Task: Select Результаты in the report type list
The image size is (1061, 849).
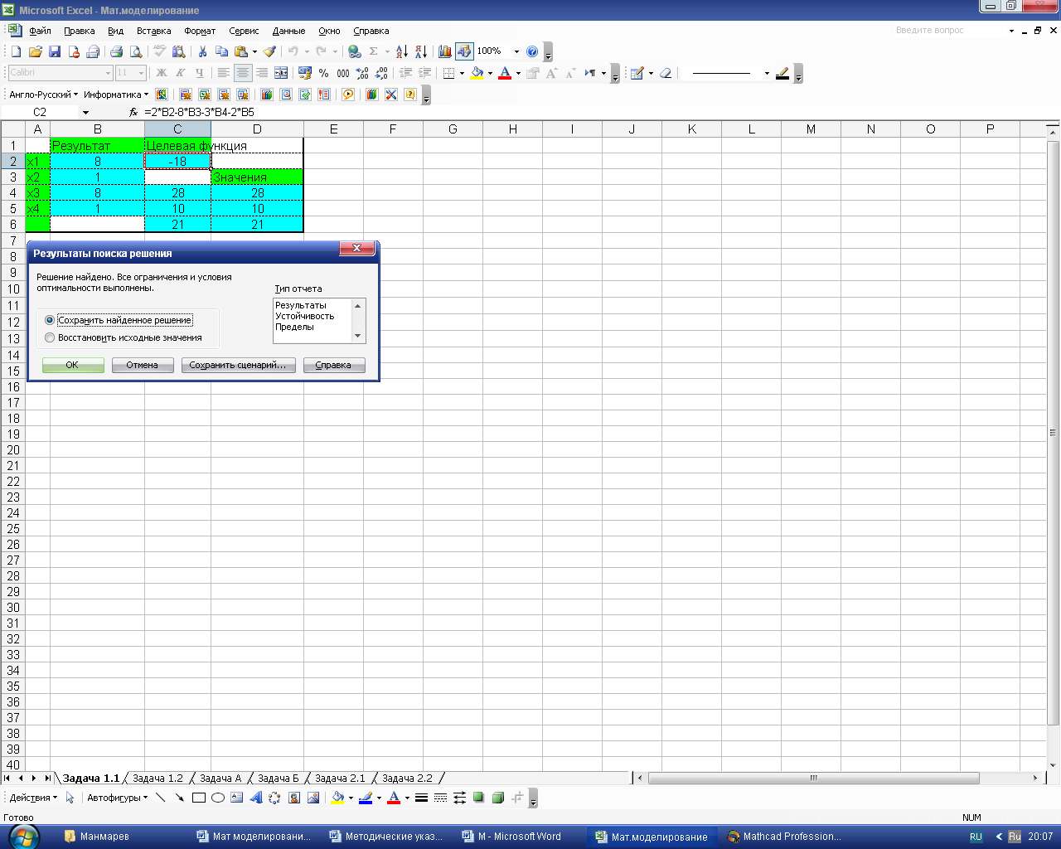Action: [x=301, y=305]
